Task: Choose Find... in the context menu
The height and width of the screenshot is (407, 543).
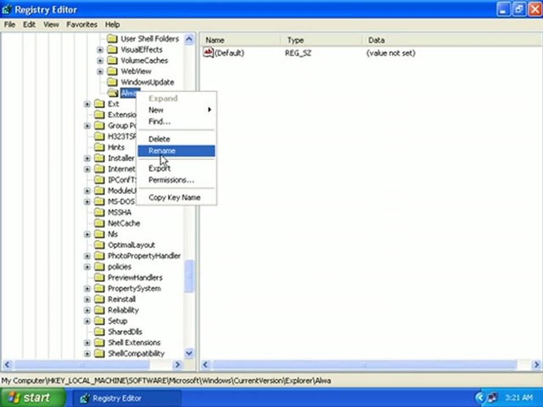Action: click(176, 122)
